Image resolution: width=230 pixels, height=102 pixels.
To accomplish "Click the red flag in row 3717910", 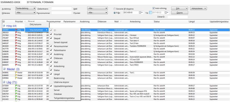I will point(16,35).
